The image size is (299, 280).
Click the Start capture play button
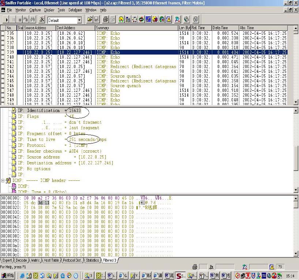(x=7, y=20)
